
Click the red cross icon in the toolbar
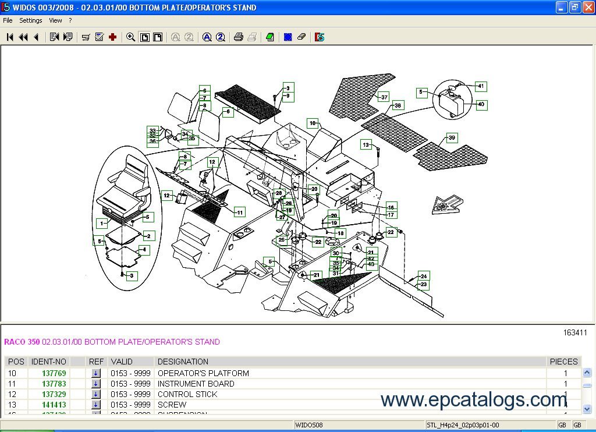click(x=113, y=37)
